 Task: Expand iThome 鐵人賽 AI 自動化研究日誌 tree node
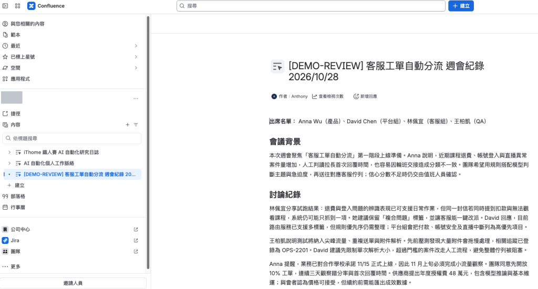9,152
